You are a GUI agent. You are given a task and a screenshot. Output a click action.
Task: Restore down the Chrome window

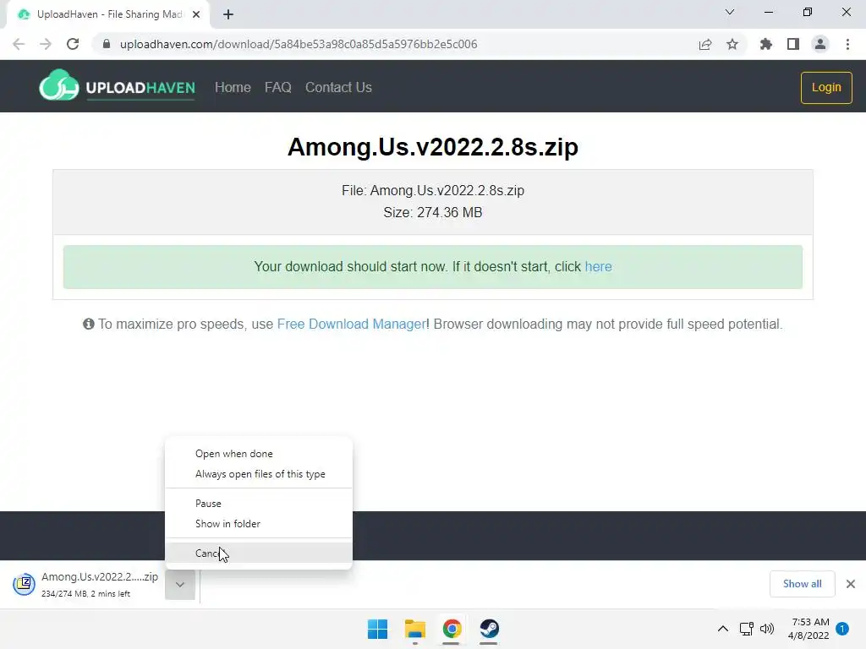point(808,12)
